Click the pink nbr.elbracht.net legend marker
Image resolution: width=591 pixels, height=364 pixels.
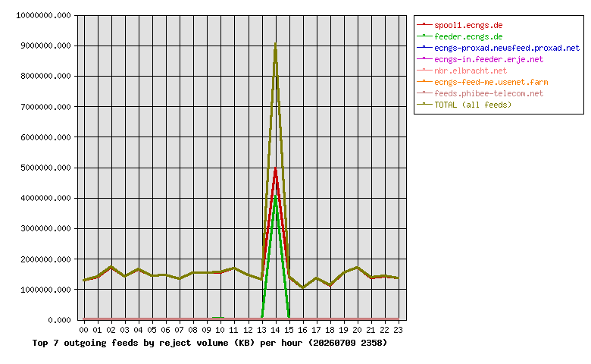pyautogui.click(x=424, y=70)
